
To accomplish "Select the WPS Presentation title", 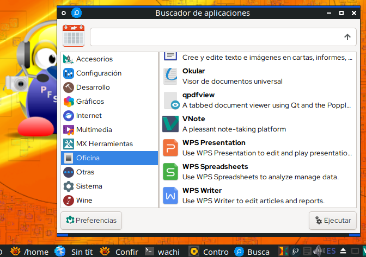I will pyautogui.click(x=214, y=143).
